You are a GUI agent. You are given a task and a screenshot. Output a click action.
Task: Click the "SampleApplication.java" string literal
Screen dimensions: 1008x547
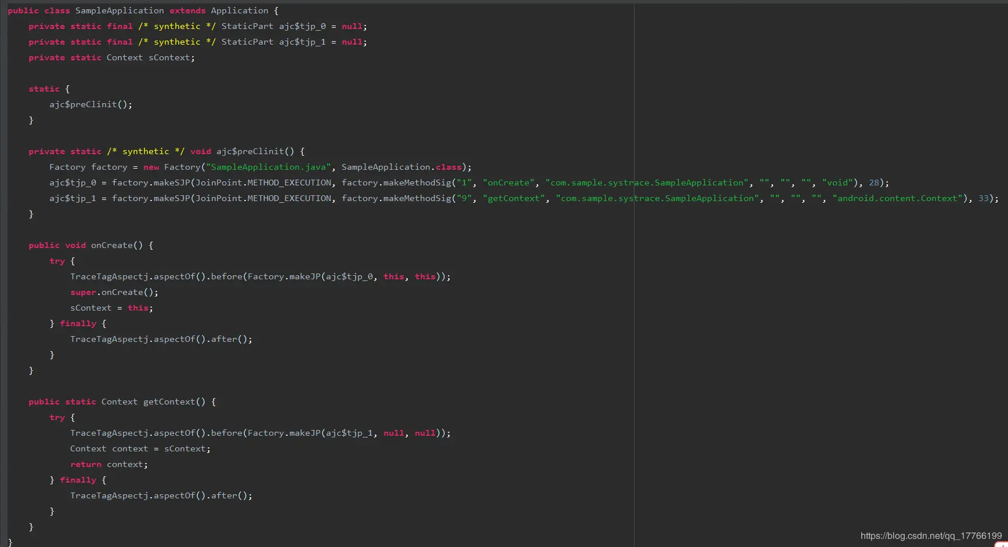pos(269,167)
